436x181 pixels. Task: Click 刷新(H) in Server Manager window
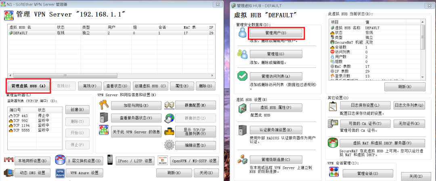tap(174, 173)
